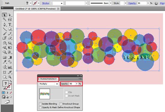This screenshot has height=112, width=165.
Task: Change the screen mode
Action: (7, 102)
